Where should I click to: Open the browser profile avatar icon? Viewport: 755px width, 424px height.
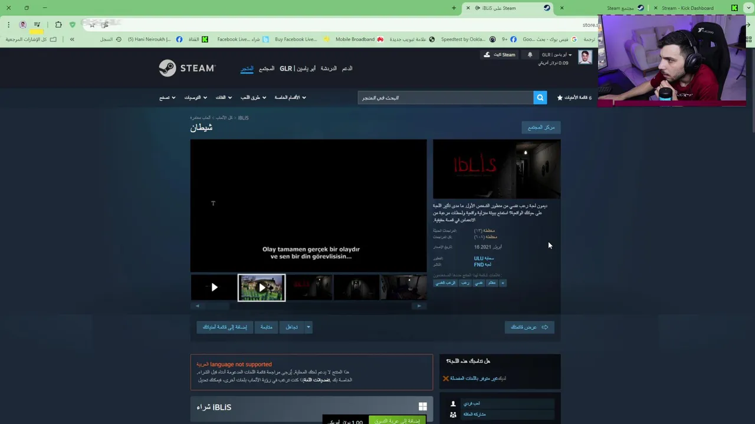[x=23, y=25]
